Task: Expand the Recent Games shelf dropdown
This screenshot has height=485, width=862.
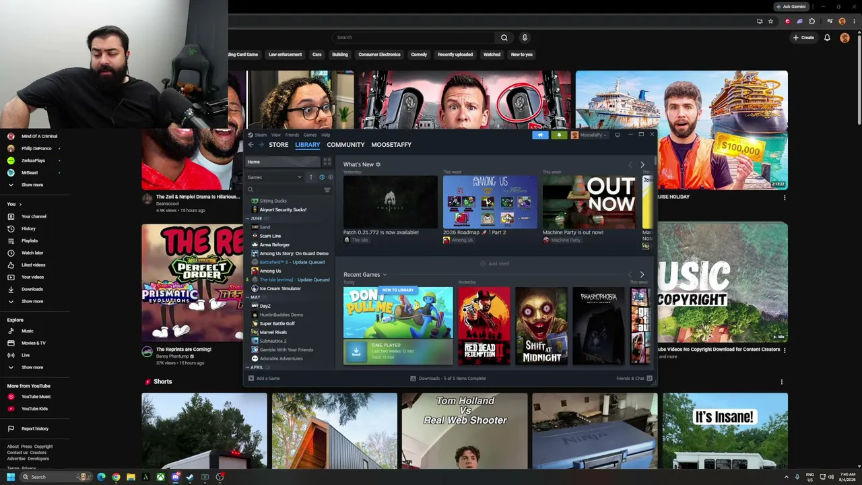Action: tap(385, 275)
